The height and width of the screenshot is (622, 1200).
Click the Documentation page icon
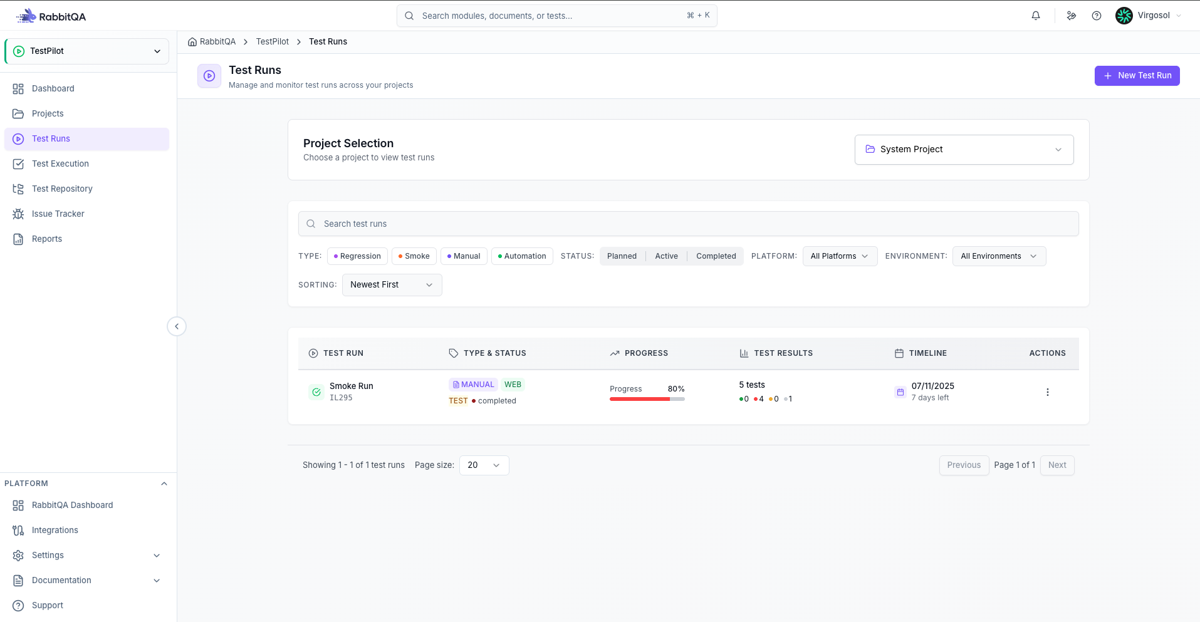[x=18, y=581]
